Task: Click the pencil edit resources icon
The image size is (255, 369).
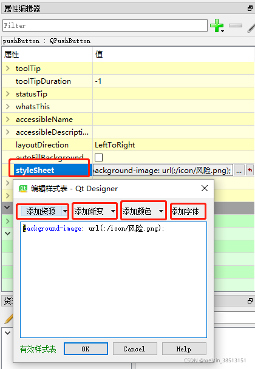Action: tap(8, 319)
